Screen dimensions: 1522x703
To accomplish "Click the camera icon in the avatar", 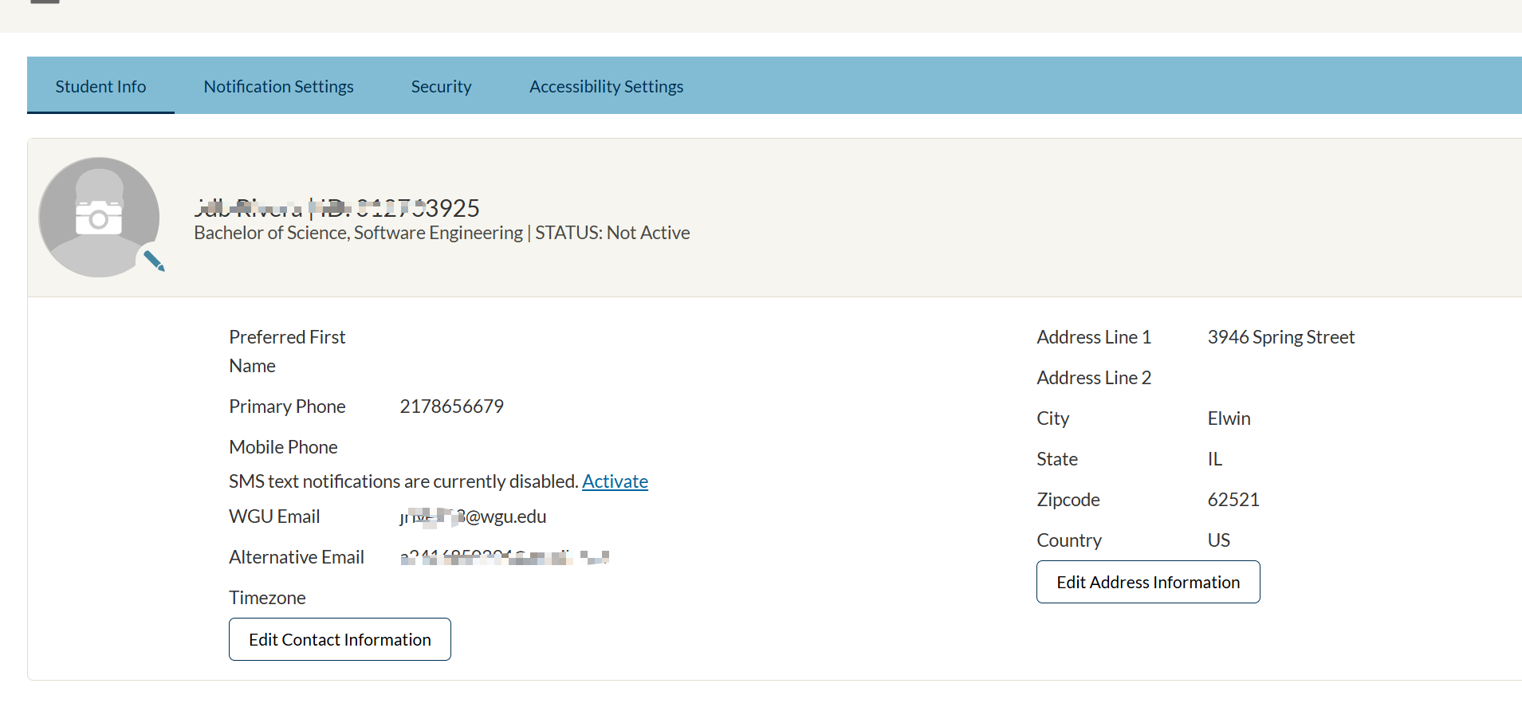I will pyautogui.click(x=99, y=217).
